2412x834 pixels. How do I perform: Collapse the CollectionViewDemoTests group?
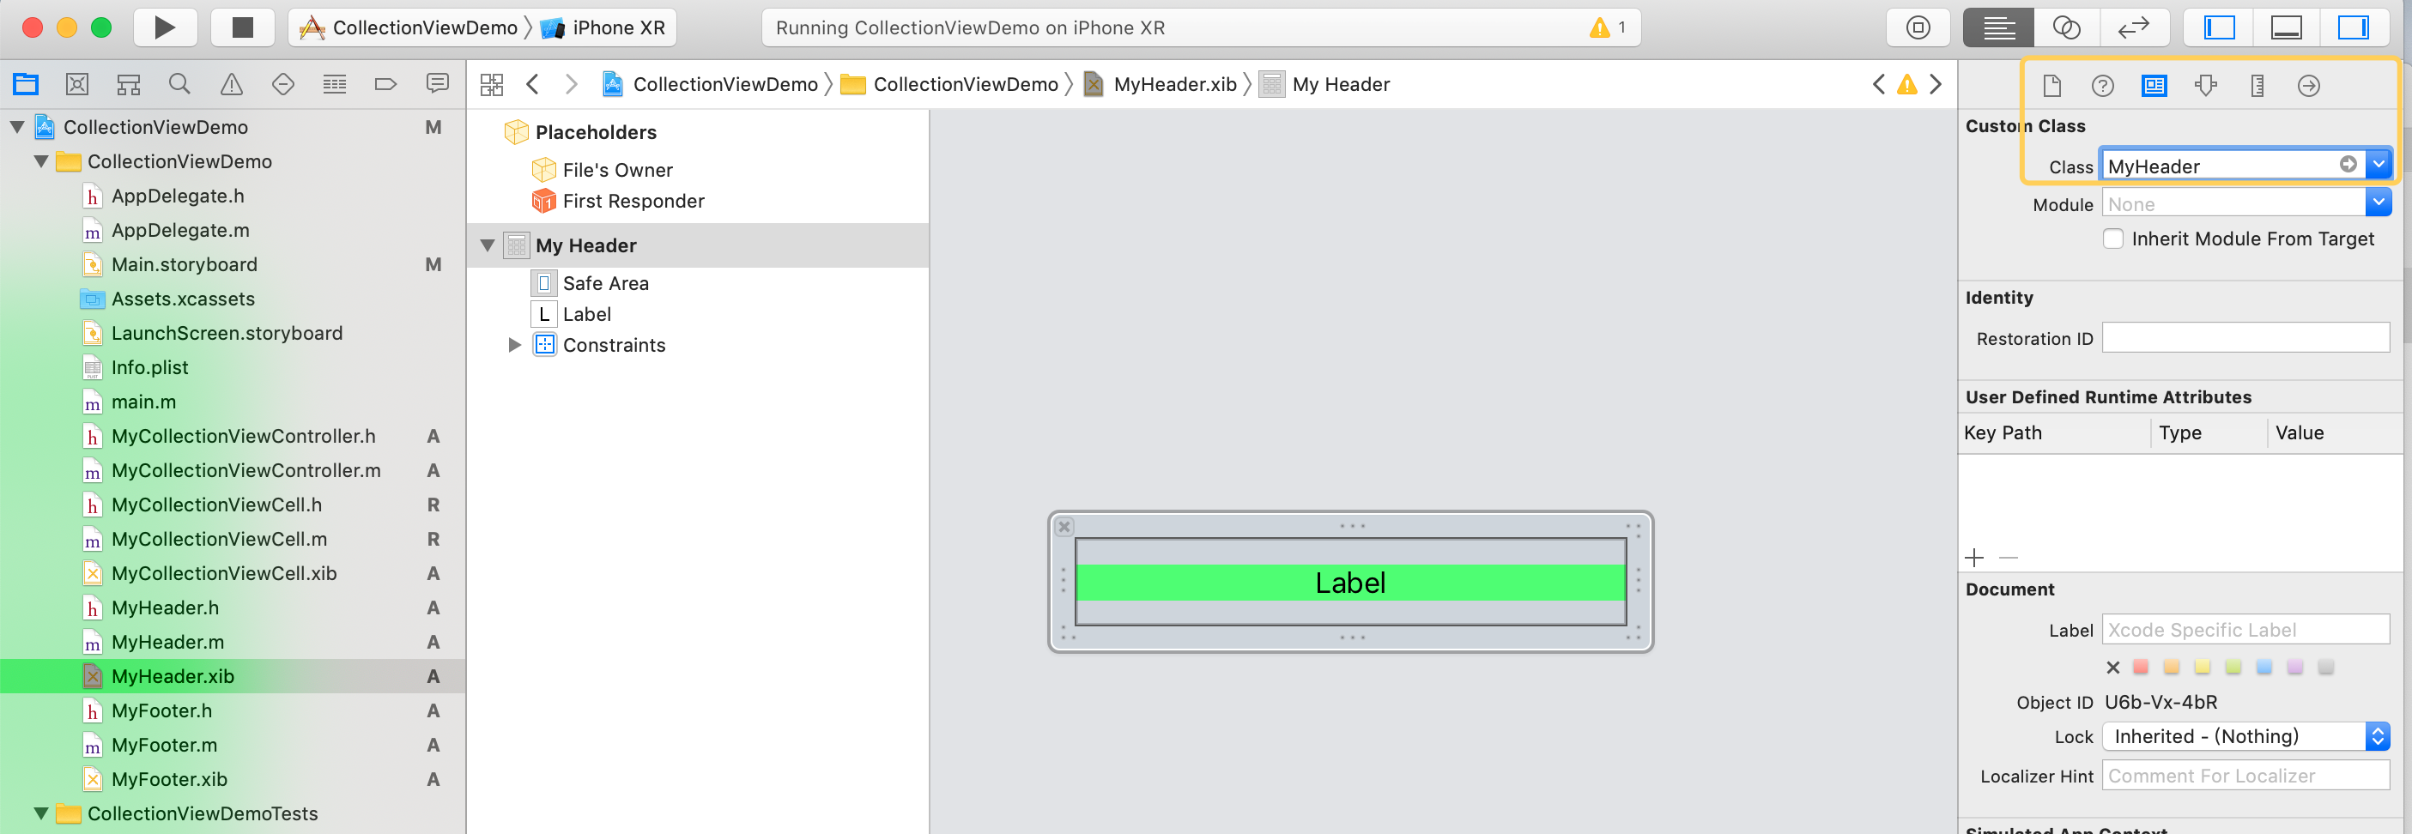coord(41,813)
